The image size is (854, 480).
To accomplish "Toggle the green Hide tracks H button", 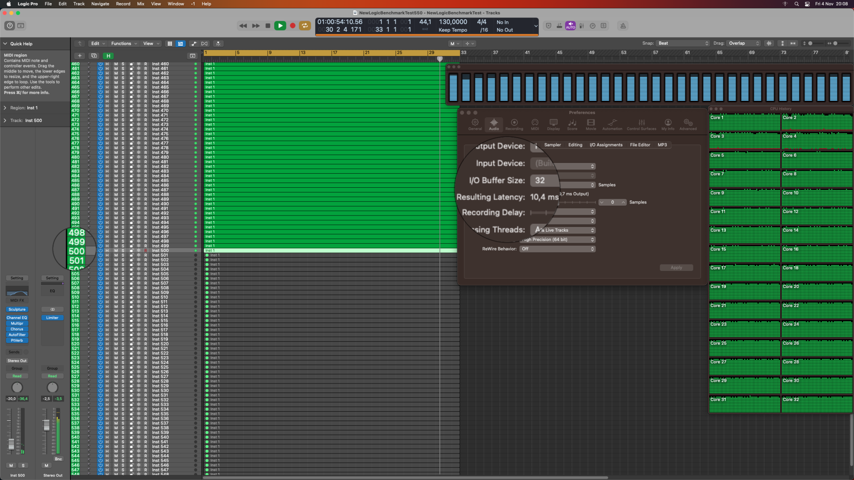I will coord(108,55).
